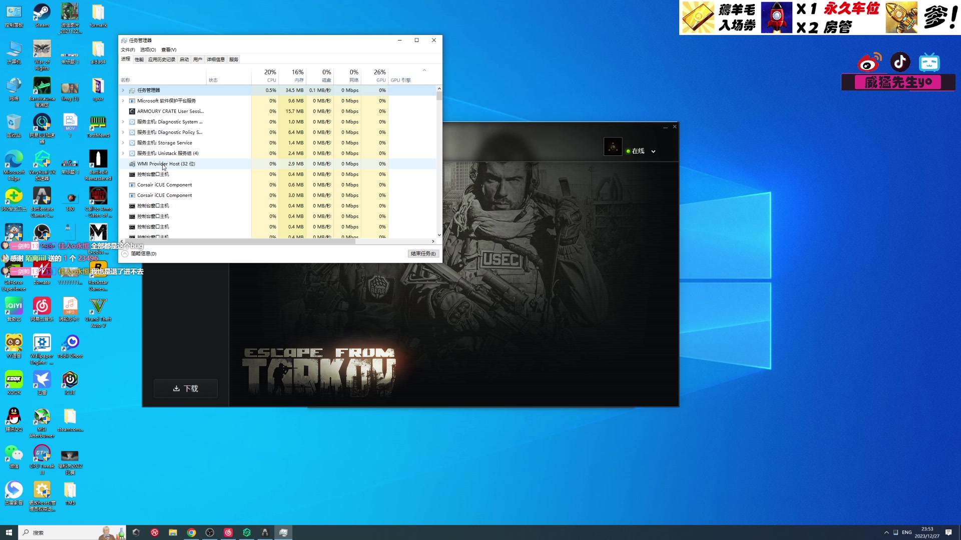Select the WeChat desktop icon
961x540 pixels.
tap(14, 457)
